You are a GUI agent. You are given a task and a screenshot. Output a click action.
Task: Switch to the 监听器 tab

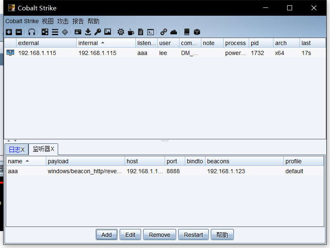43,149
